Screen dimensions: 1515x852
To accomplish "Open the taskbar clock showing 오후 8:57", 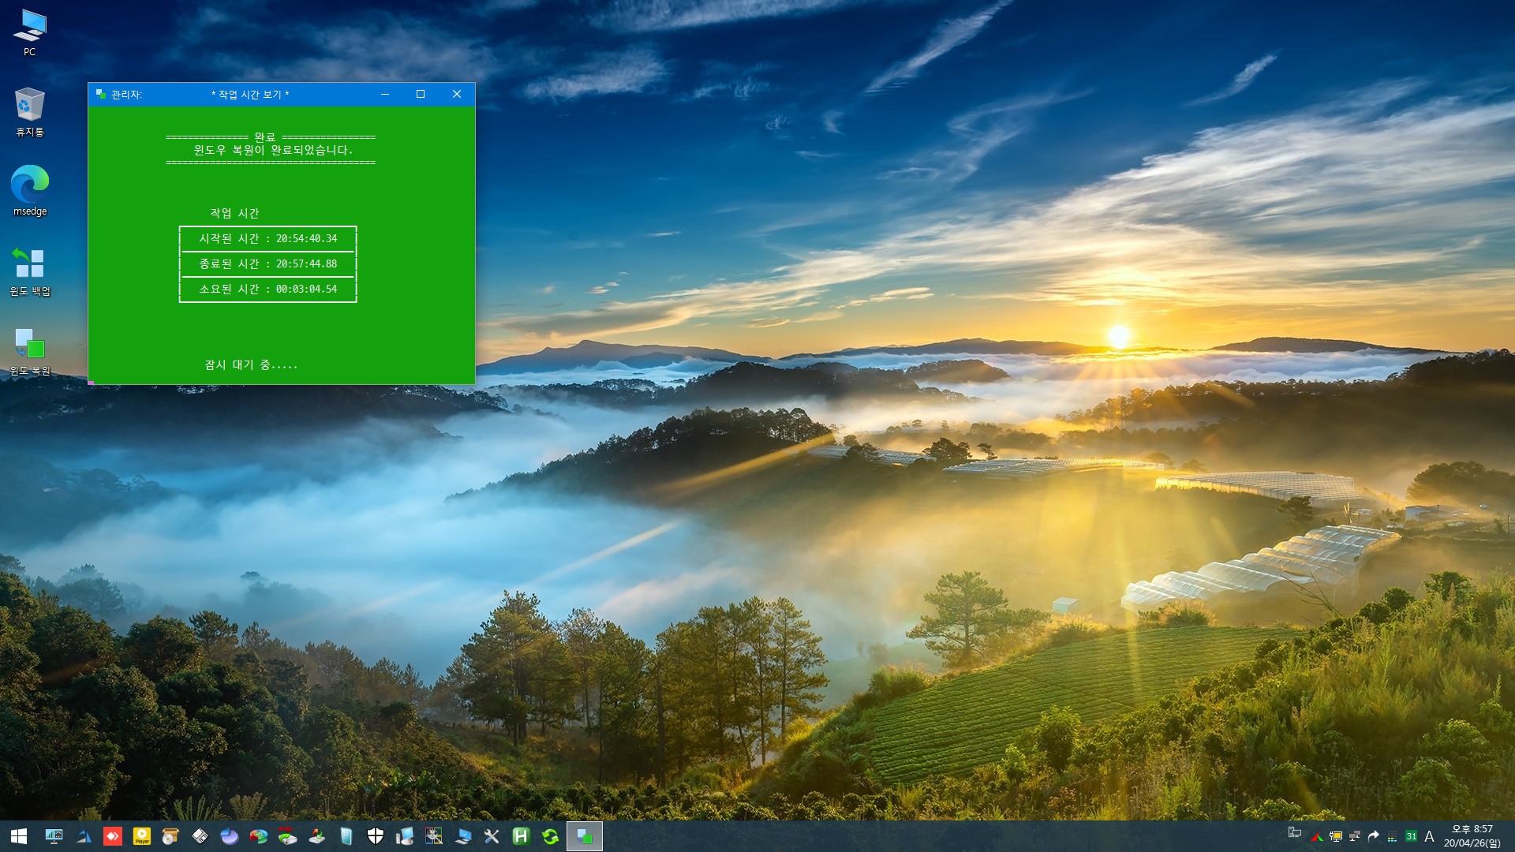I will (x=1472, y=836).
